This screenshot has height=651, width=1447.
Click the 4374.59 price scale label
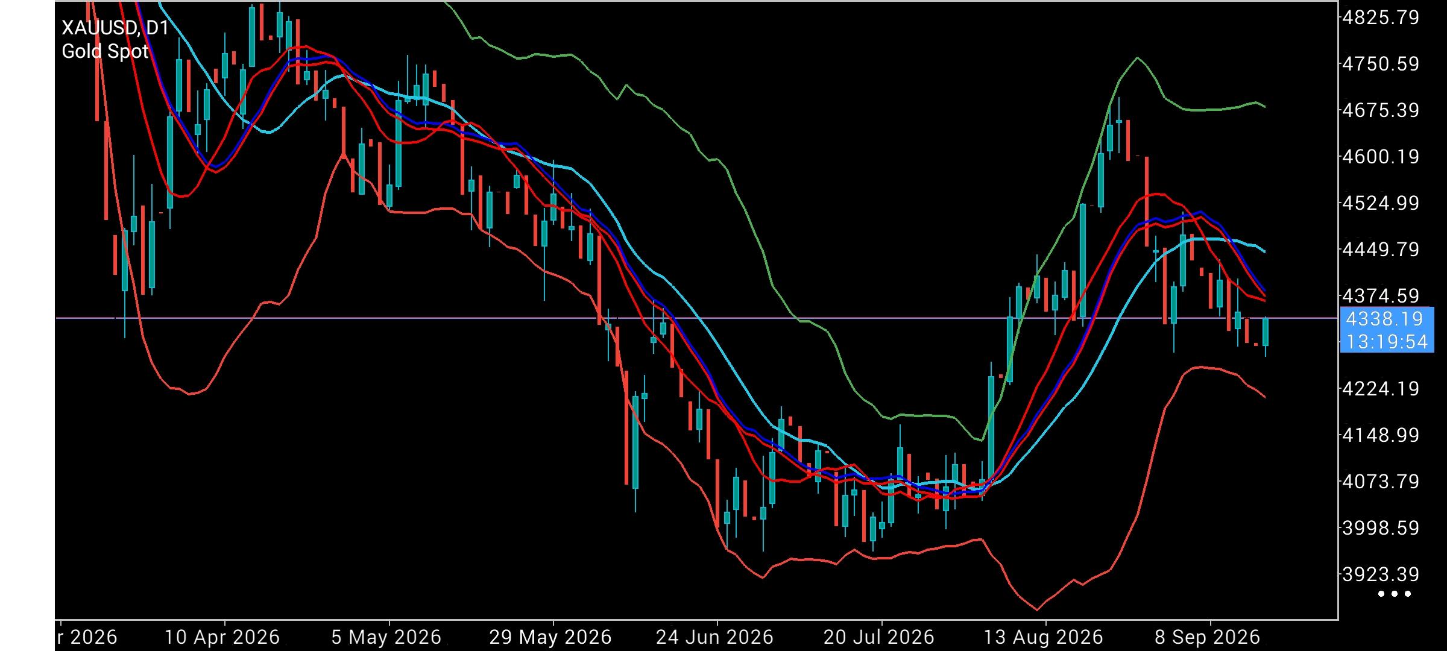pos(1381,295)
